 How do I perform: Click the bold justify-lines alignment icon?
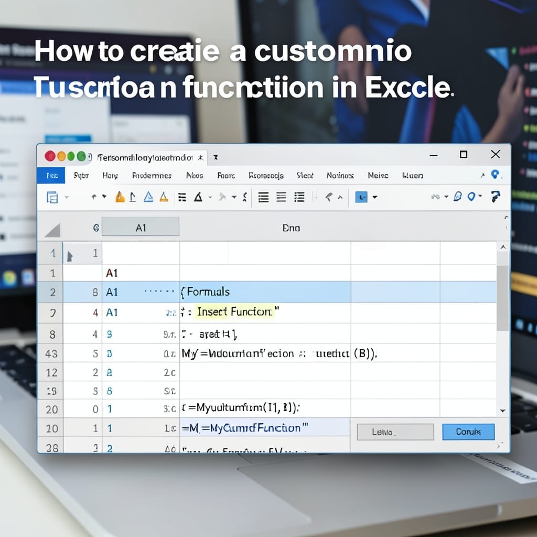point(263,197)
